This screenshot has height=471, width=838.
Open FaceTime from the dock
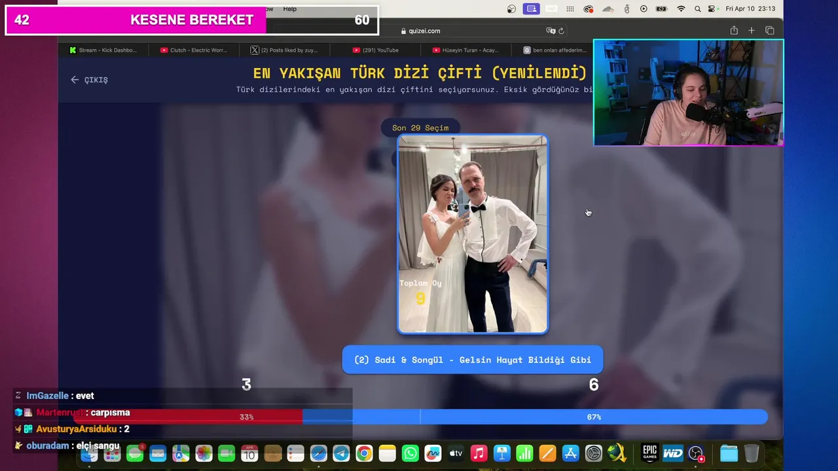(227, 453)
